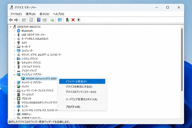
Task: Click the 印刷キュー printer icon
Action: tap(18, 114)
